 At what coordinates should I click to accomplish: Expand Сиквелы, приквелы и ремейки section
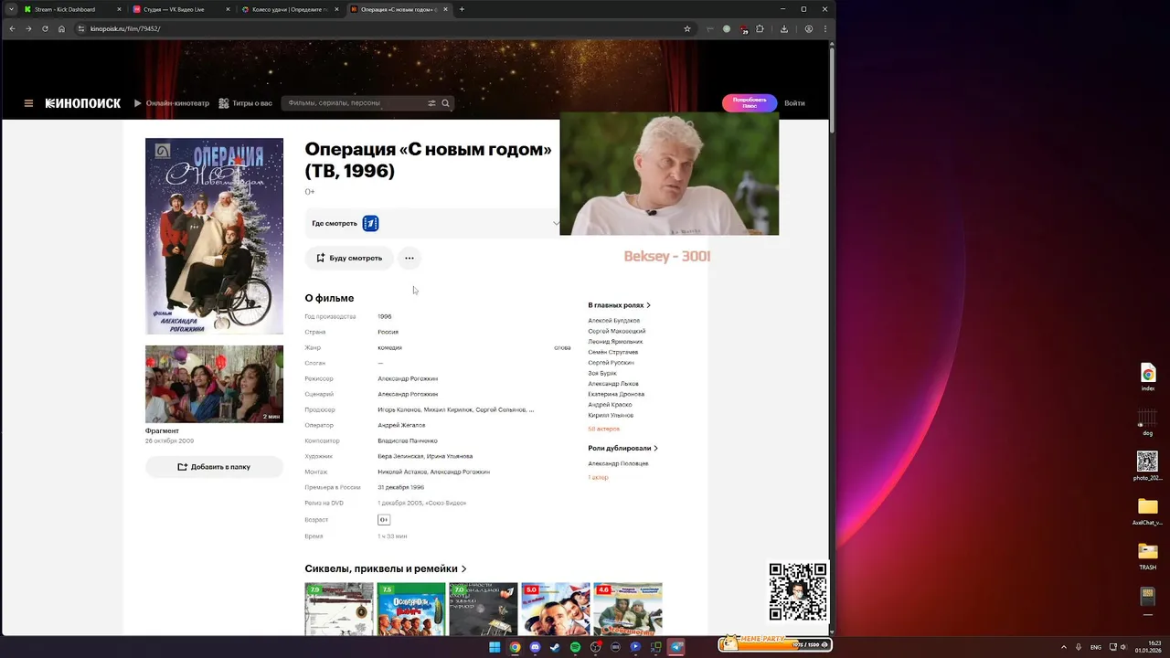pos(386,568)
